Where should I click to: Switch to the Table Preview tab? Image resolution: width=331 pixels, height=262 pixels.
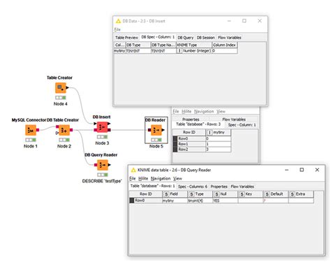point(126,38)
